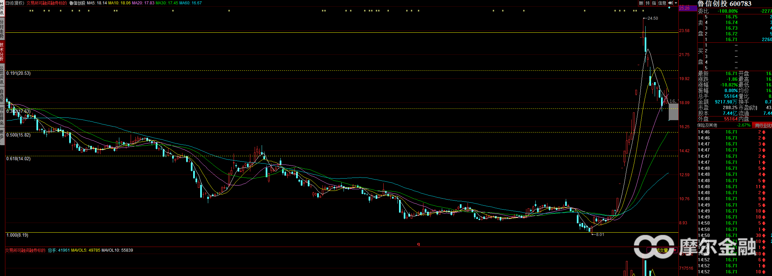Click the 总手 55164 value
772x276 pixels.
click(x=731, y=96)
